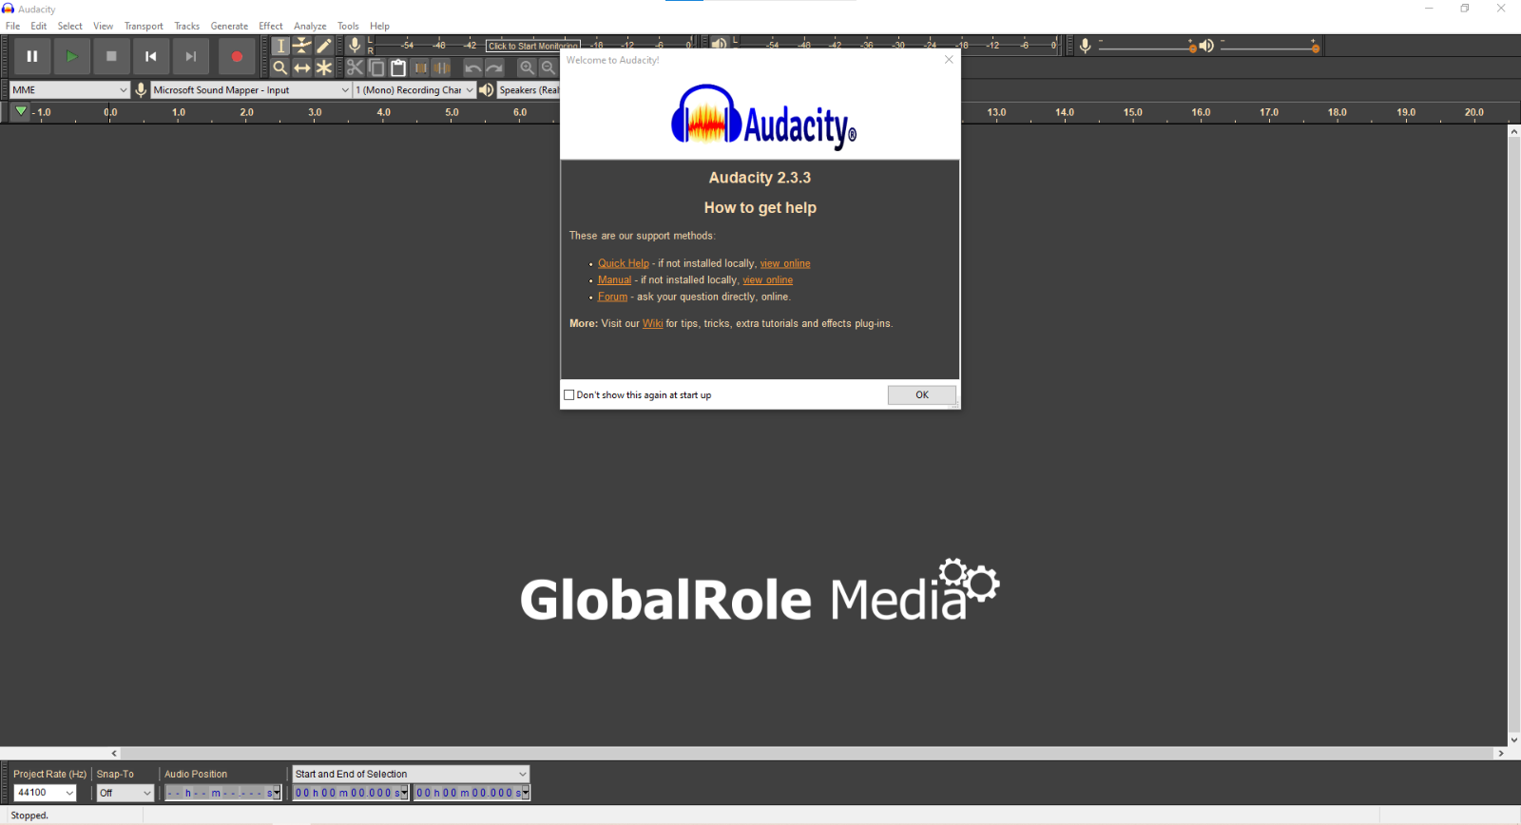Image resolution: width=1521 pixels, height=825 pixels.
Task: Check Don't show this again at start up
Action: coord(569,395)
